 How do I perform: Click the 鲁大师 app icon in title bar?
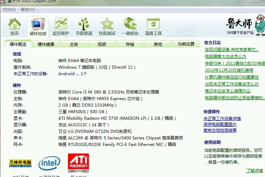click(x=3, y=1)
